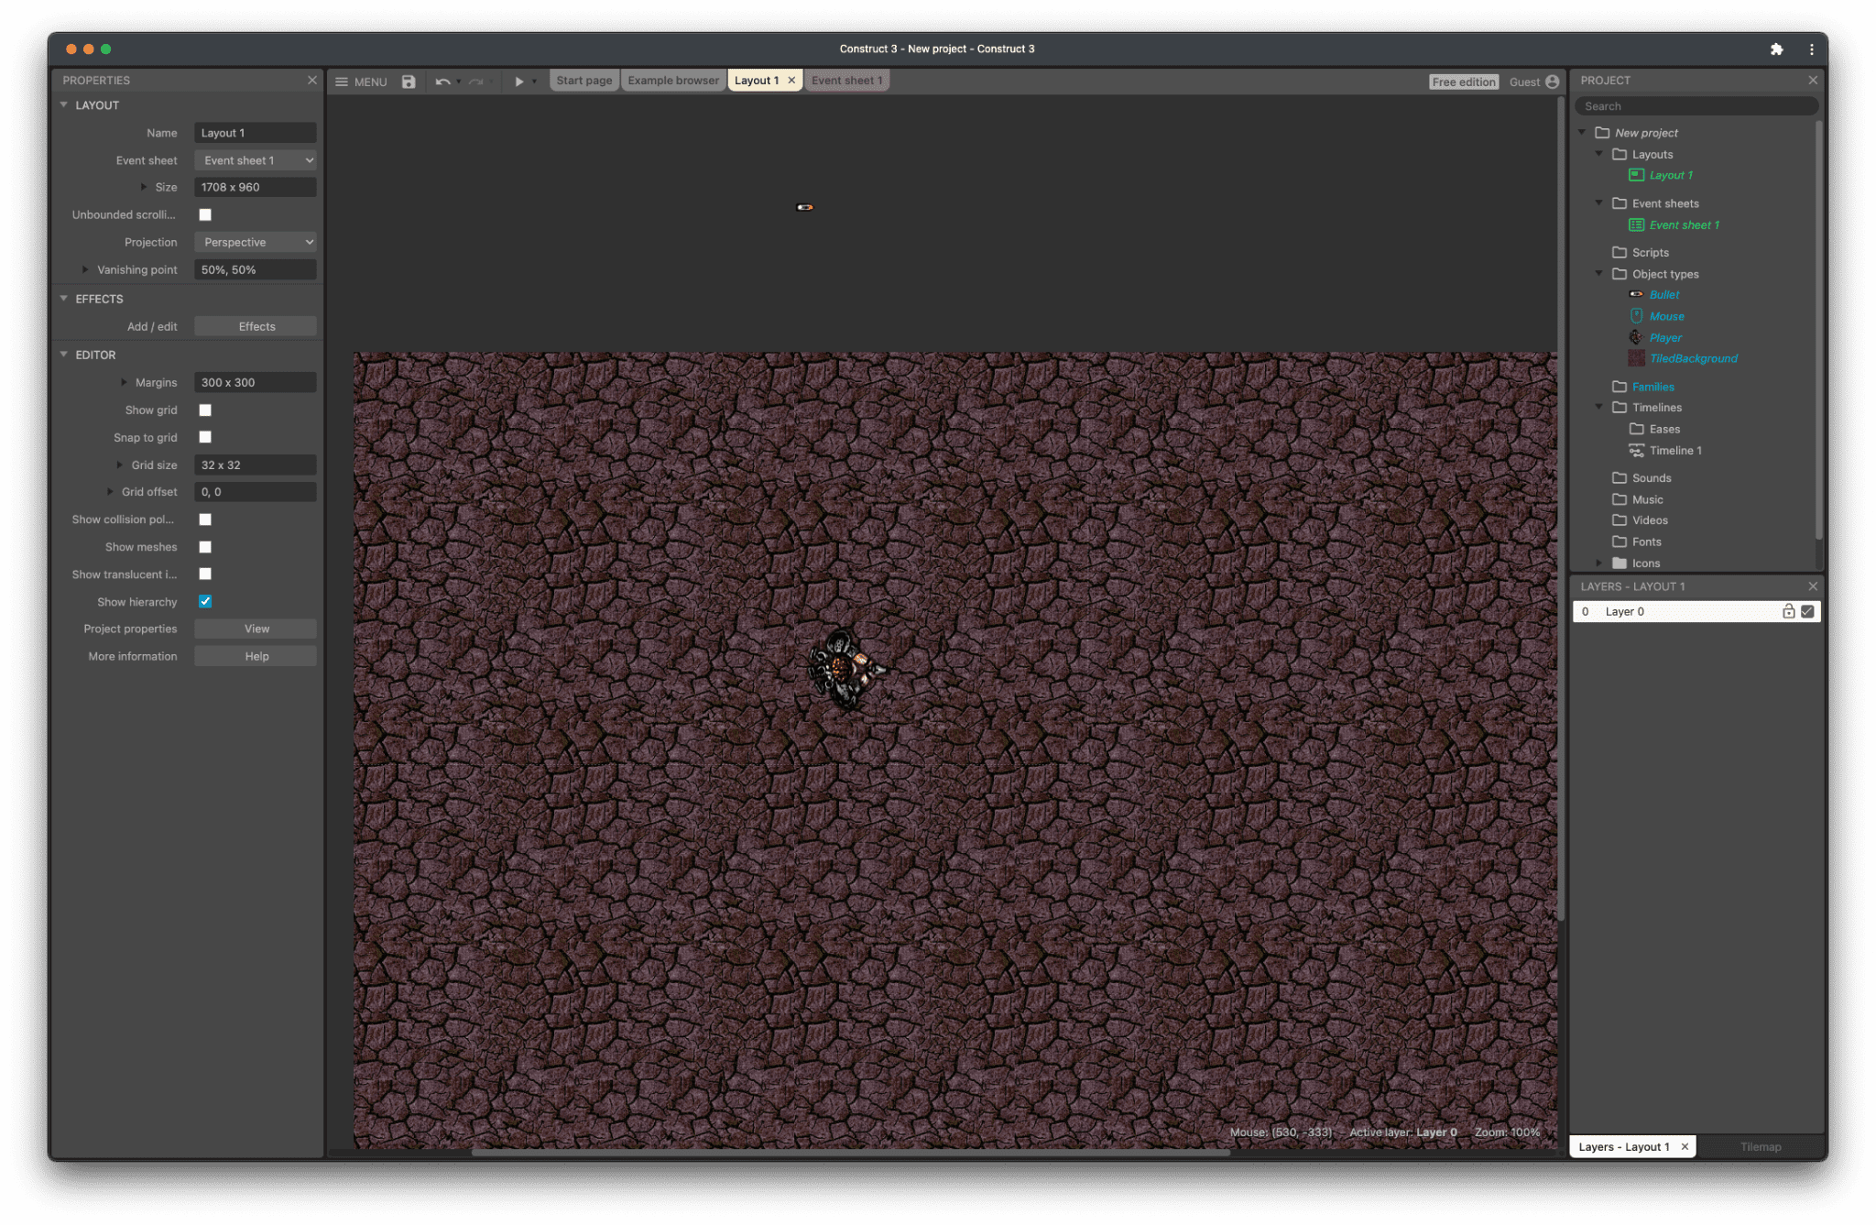1876x1225 pixels.
Task: Click the undo arrow icon in toolbar
Action: tap(441, 80)
